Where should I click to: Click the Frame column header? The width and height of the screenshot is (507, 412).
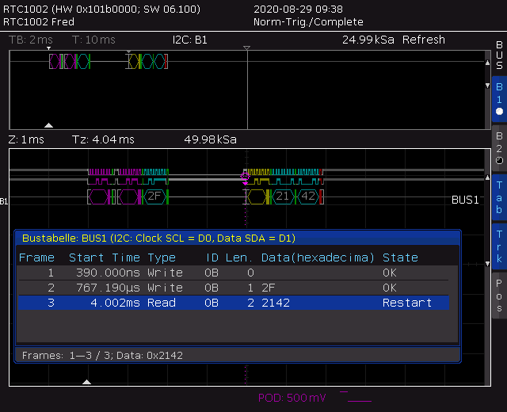(36, 257)
